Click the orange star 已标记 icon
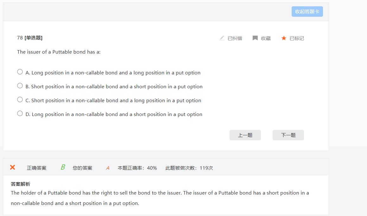This screenshot has height=216, width=367. 284,38
